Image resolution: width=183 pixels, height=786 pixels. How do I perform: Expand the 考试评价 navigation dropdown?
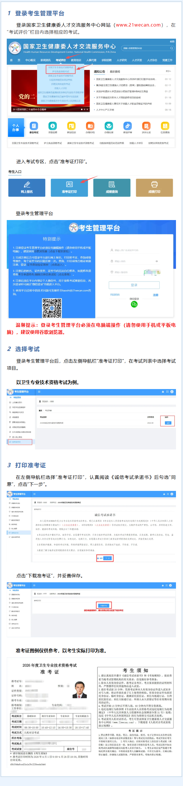60,60
